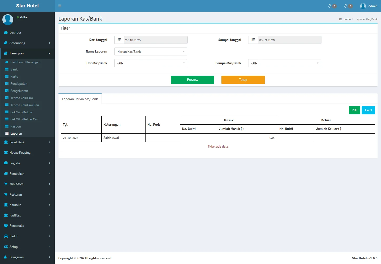Viewport: 381px width, 264px height.
Task: Open Pendapatan in the Keuangan submenu
Action: click(x=19, y=84)
